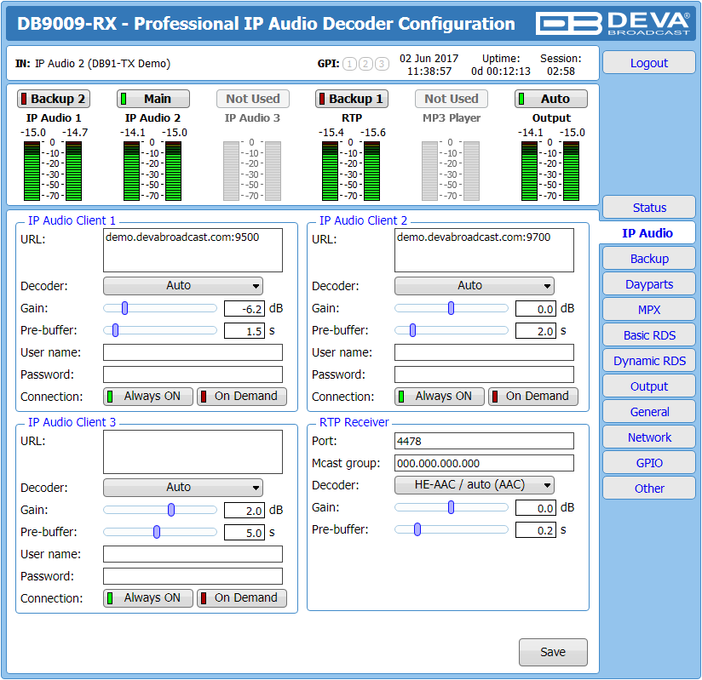Screen dimensions: 702x680
Task: Click the Client 3 Gain slider handle
Action: 171,510
